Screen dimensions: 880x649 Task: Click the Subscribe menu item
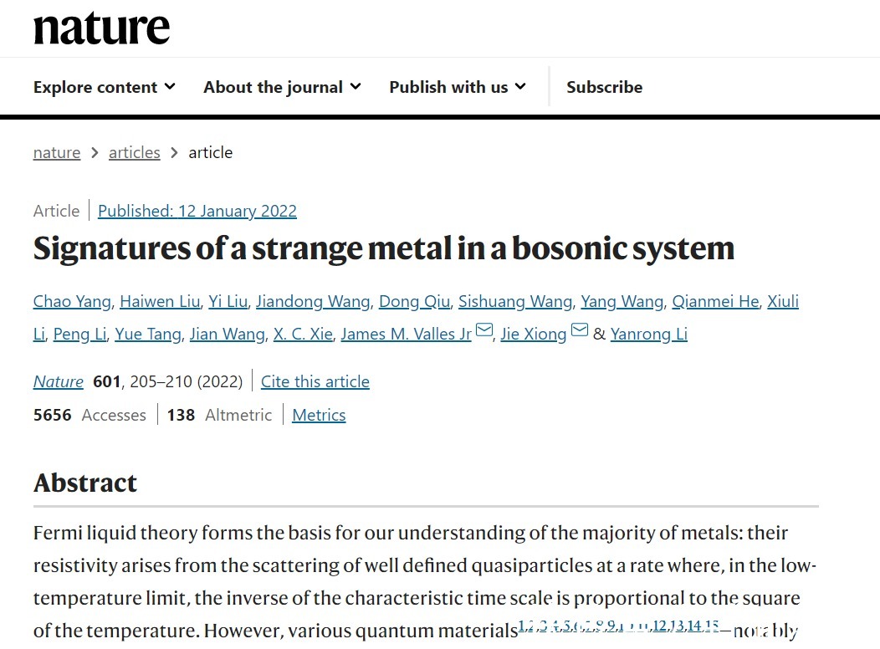(604, 87)
